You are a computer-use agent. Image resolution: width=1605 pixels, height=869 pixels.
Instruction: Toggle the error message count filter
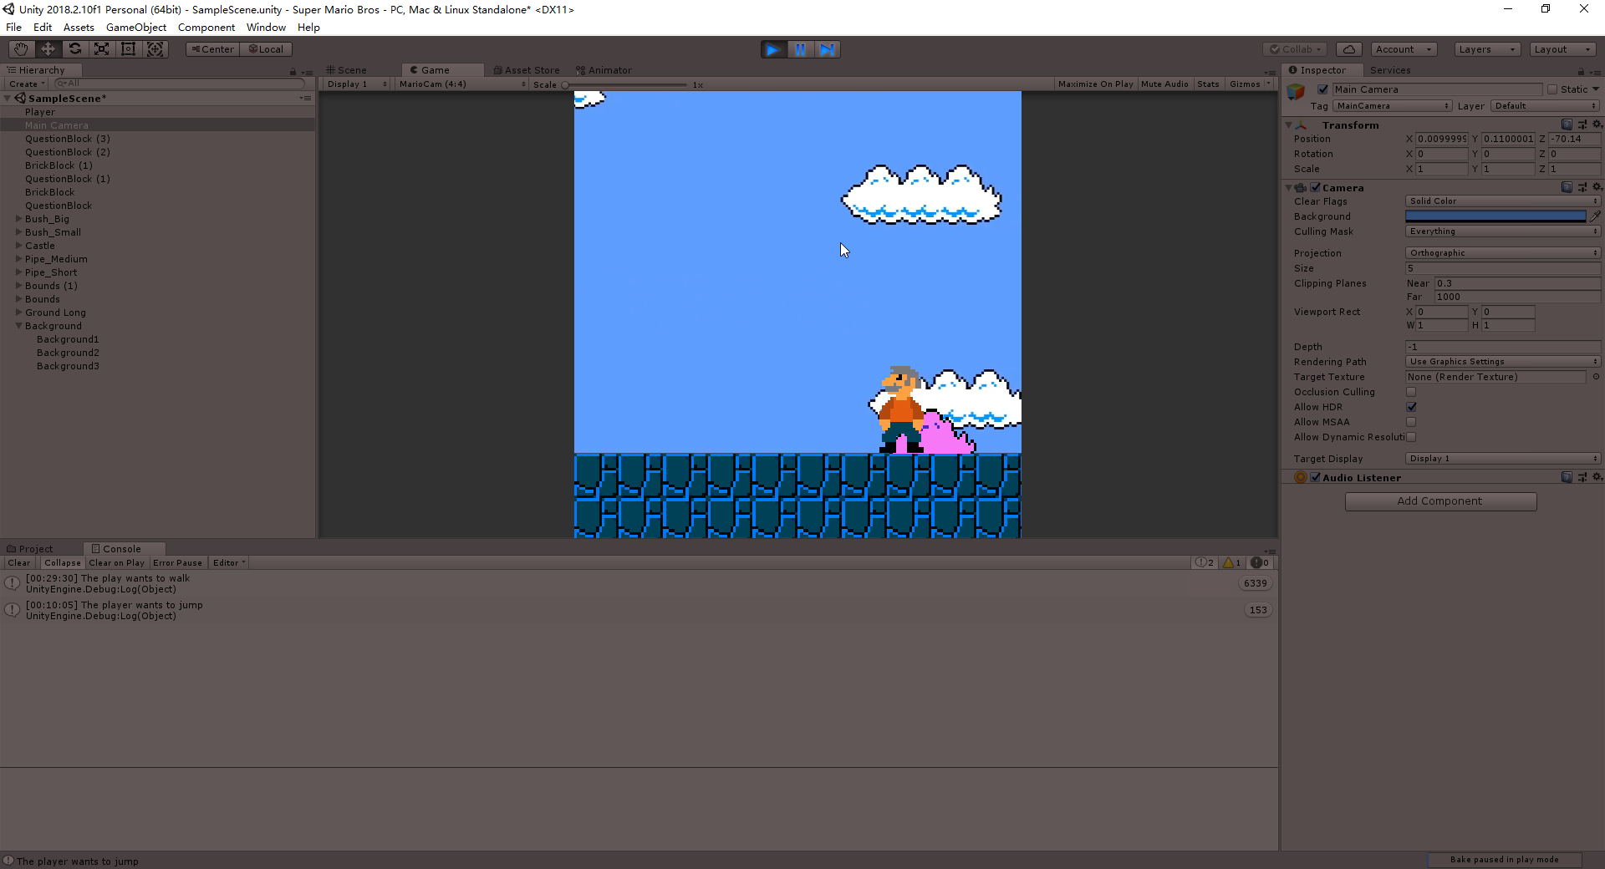tap(1261, 563)
